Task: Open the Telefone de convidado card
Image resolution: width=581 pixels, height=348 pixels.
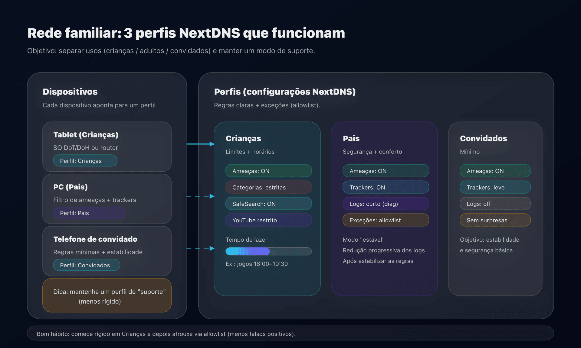Action: point(107,251)
